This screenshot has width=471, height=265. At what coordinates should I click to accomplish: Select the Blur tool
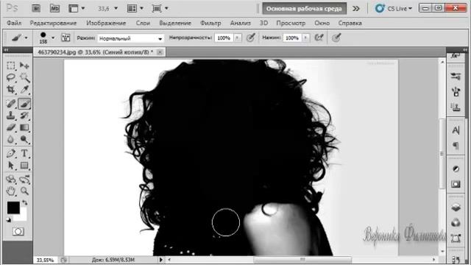pos(11,140)
